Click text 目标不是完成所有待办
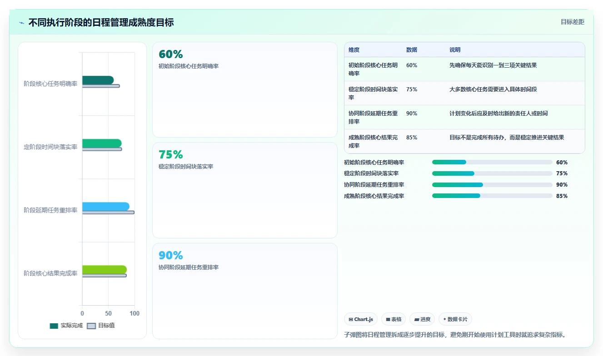Image resolution: width=603 pixels, height=356 pixels. 477,138
